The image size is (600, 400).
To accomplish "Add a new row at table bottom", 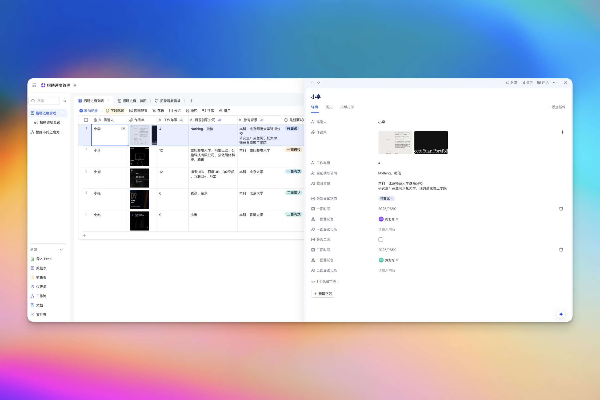I will pos(84,235).
